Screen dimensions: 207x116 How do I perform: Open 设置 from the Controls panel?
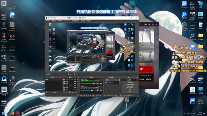click(130, 89)
